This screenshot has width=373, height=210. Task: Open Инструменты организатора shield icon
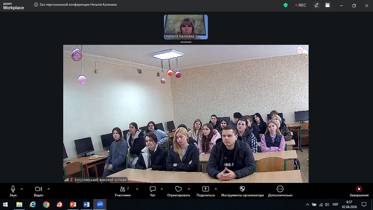coord(242,189)
